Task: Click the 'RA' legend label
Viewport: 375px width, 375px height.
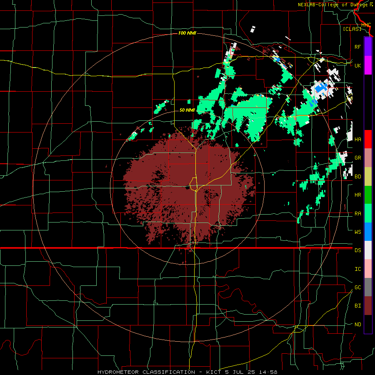Action: coord(357,214)
